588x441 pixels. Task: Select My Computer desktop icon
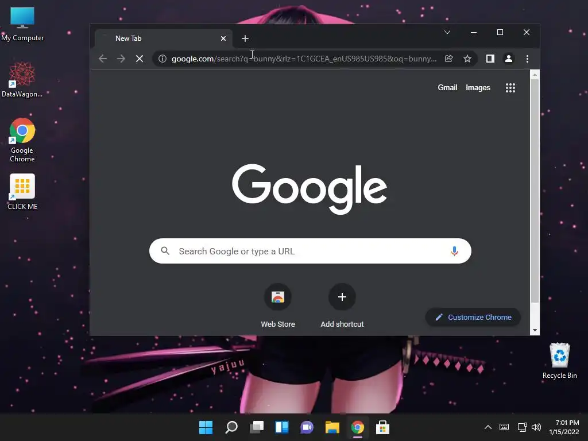22,24
